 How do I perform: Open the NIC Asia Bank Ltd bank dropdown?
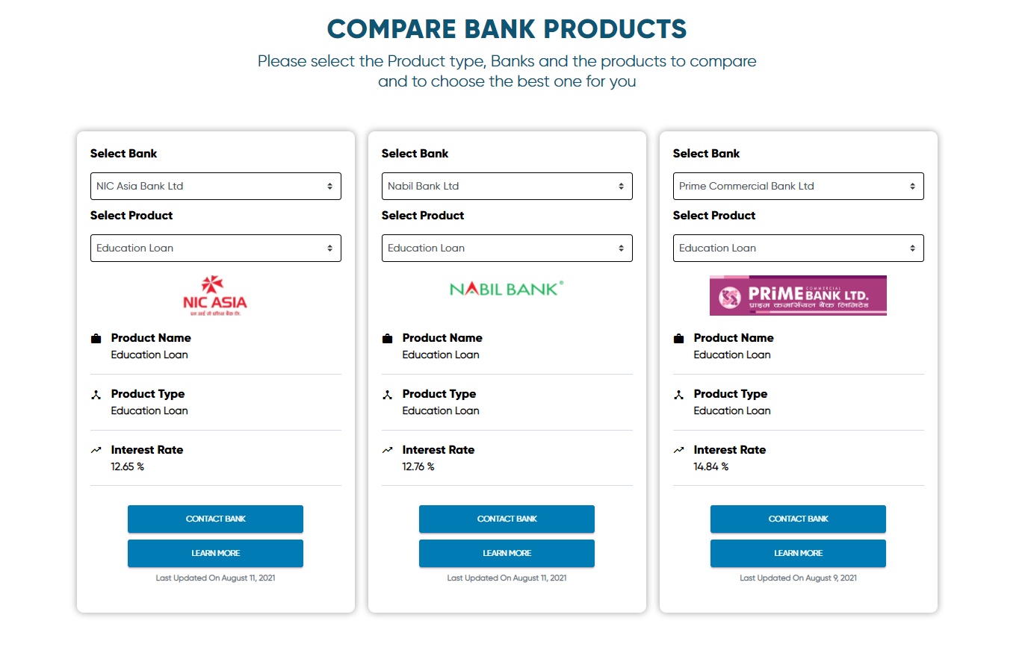216,187
